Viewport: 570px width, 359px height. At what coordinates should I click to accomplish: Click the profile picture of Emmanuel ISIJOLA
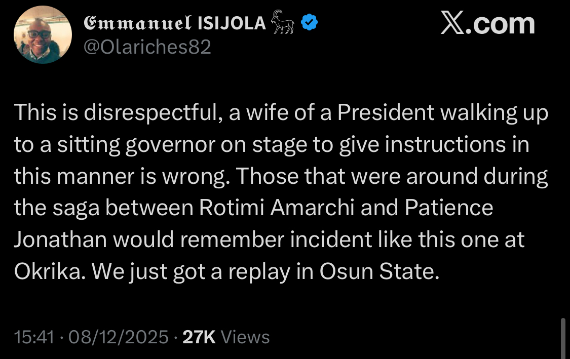click(x=43, y=34)
